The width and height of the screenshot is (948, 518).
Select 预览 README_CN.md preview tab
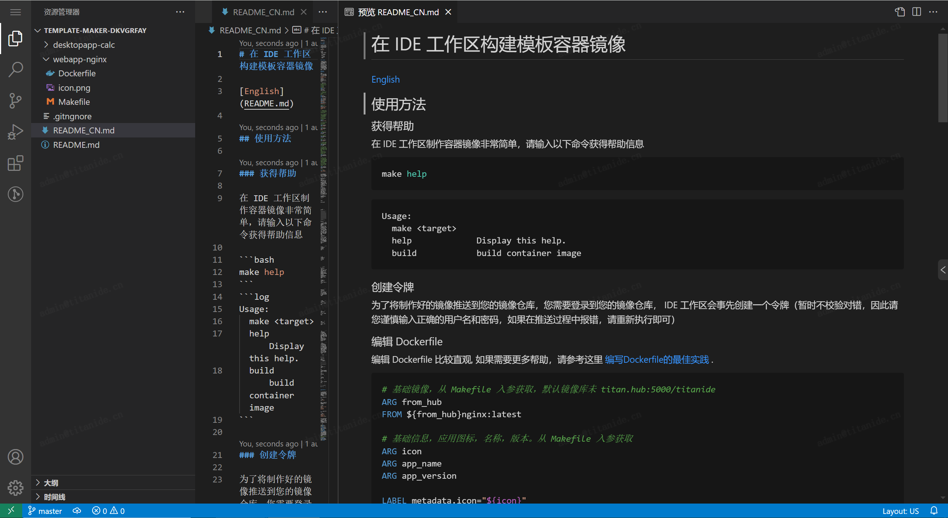395,11
